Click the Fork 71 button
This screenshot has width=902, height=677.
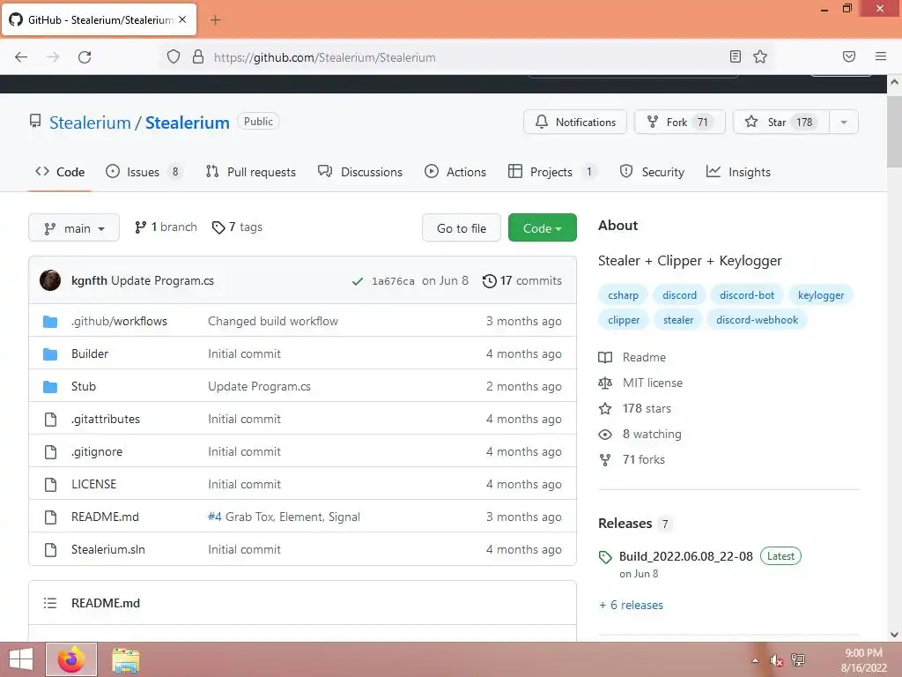680,122
